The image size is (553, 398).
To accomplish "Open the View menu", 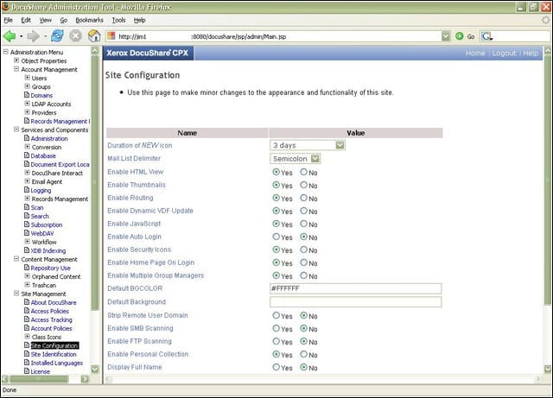I will (x=46, y=20).
